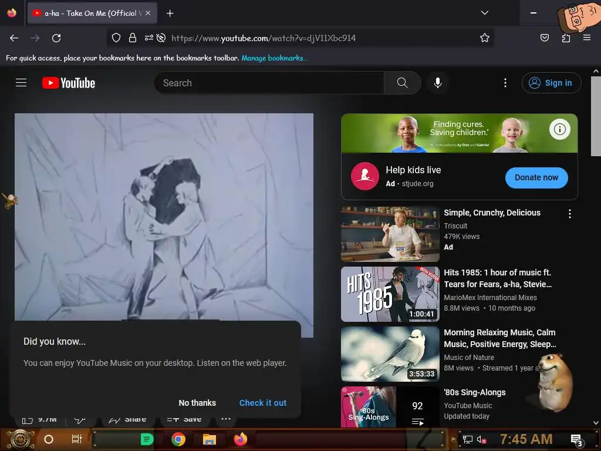Click the address bar URL
Screen dimensions: 601x451
tap(264, 38)
